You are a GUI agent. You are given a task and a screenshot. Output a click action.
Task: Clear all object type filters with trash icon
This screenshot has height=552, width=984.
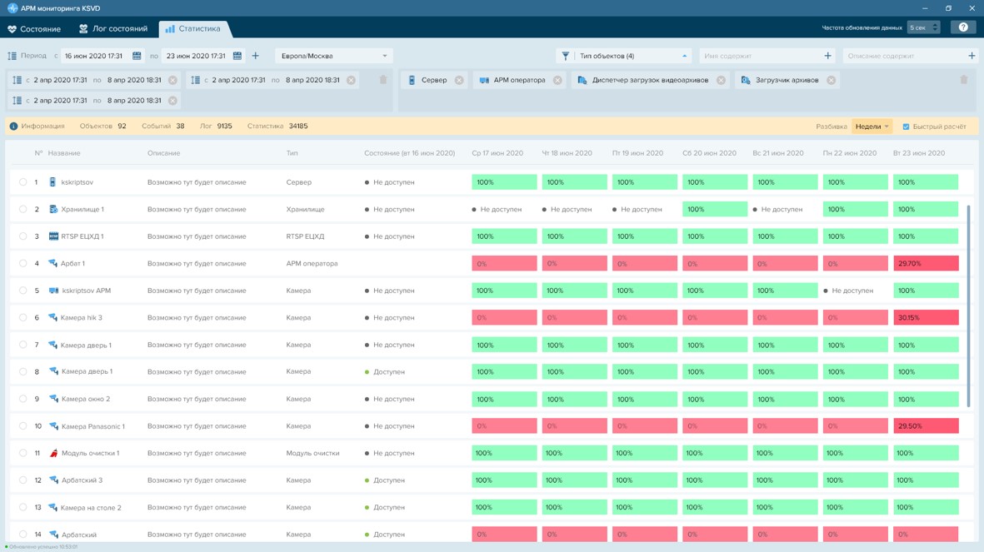pyautogui.click(x=964, y=80)
